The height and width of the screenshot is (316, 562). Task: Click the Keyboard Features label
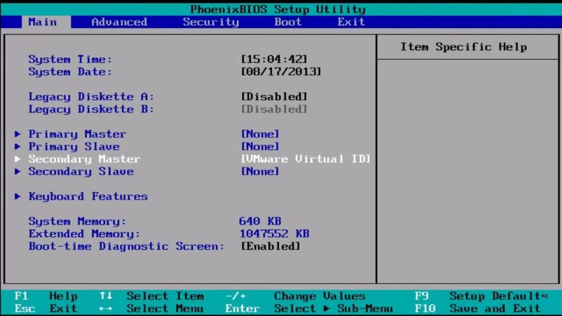coord(88,197)
